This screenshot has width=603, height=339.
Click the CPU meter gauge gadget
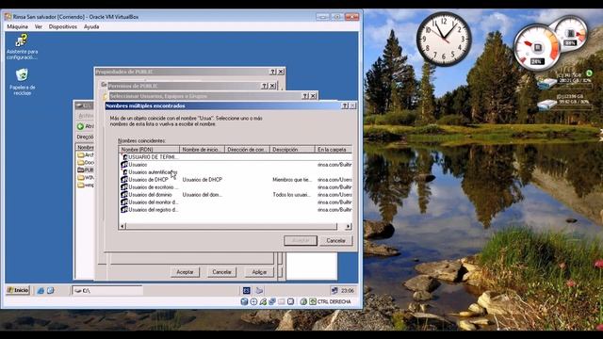[x=537, y=48]
